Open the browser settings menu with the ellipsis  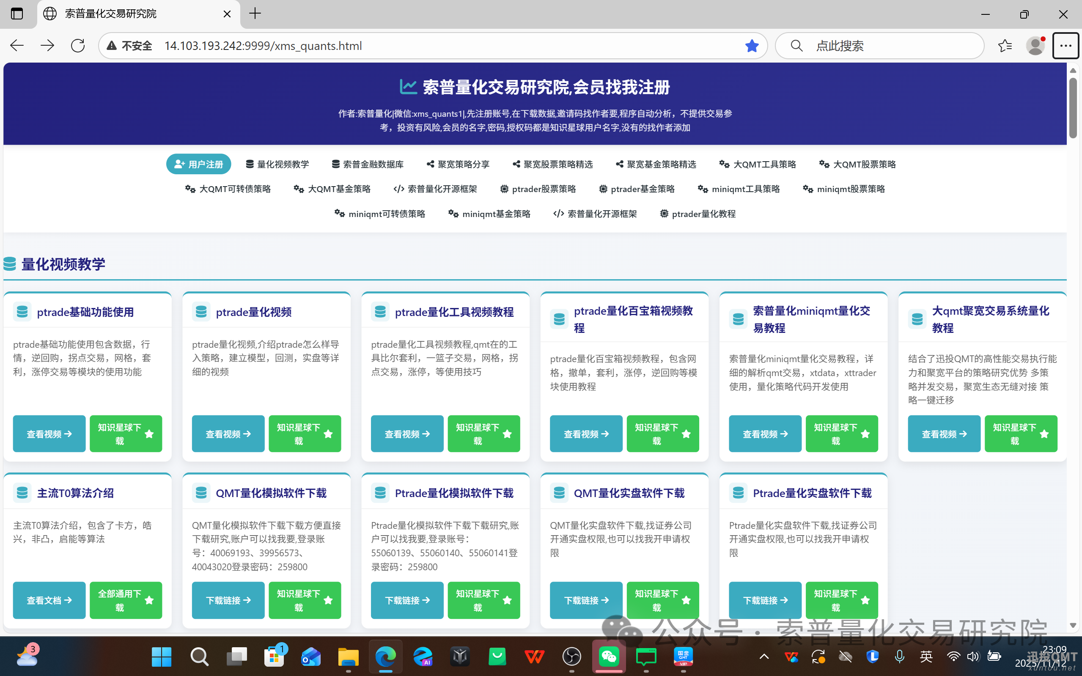[1066, 45]
